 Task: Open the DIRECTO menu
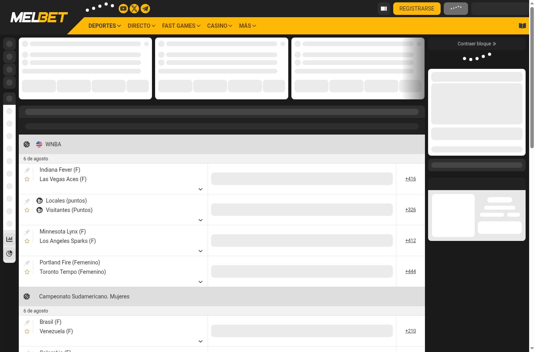click(x=141, y=26)
